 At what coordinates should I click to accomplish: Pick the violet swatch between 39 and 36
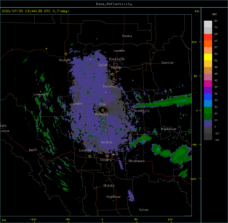point(208,90)
